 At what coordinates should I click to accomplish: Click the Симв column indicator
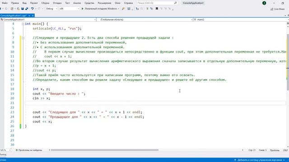click(x=263, y=150)
